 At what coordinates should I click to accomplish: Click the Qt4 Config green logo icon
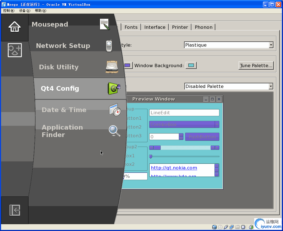(x=114, y=89)
